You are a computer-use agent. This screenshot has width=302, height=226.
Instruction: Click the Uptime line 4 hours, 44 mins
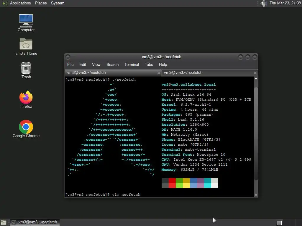(190, 109)
